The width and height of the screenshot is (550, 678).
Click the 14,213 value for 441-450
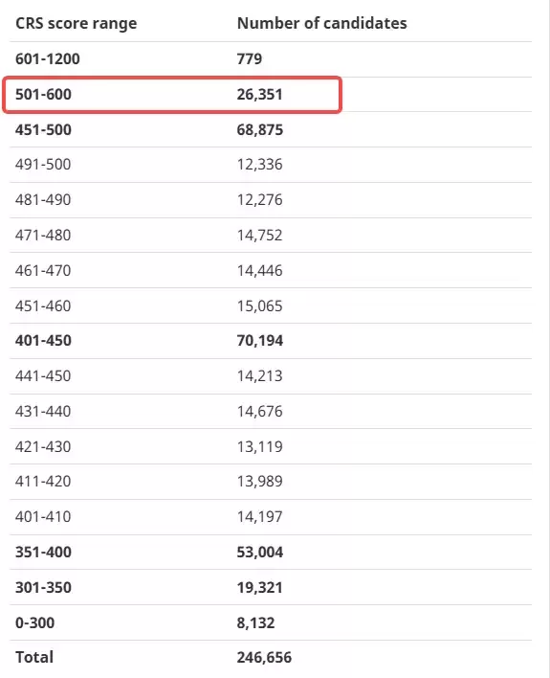[x=259, y=376]
